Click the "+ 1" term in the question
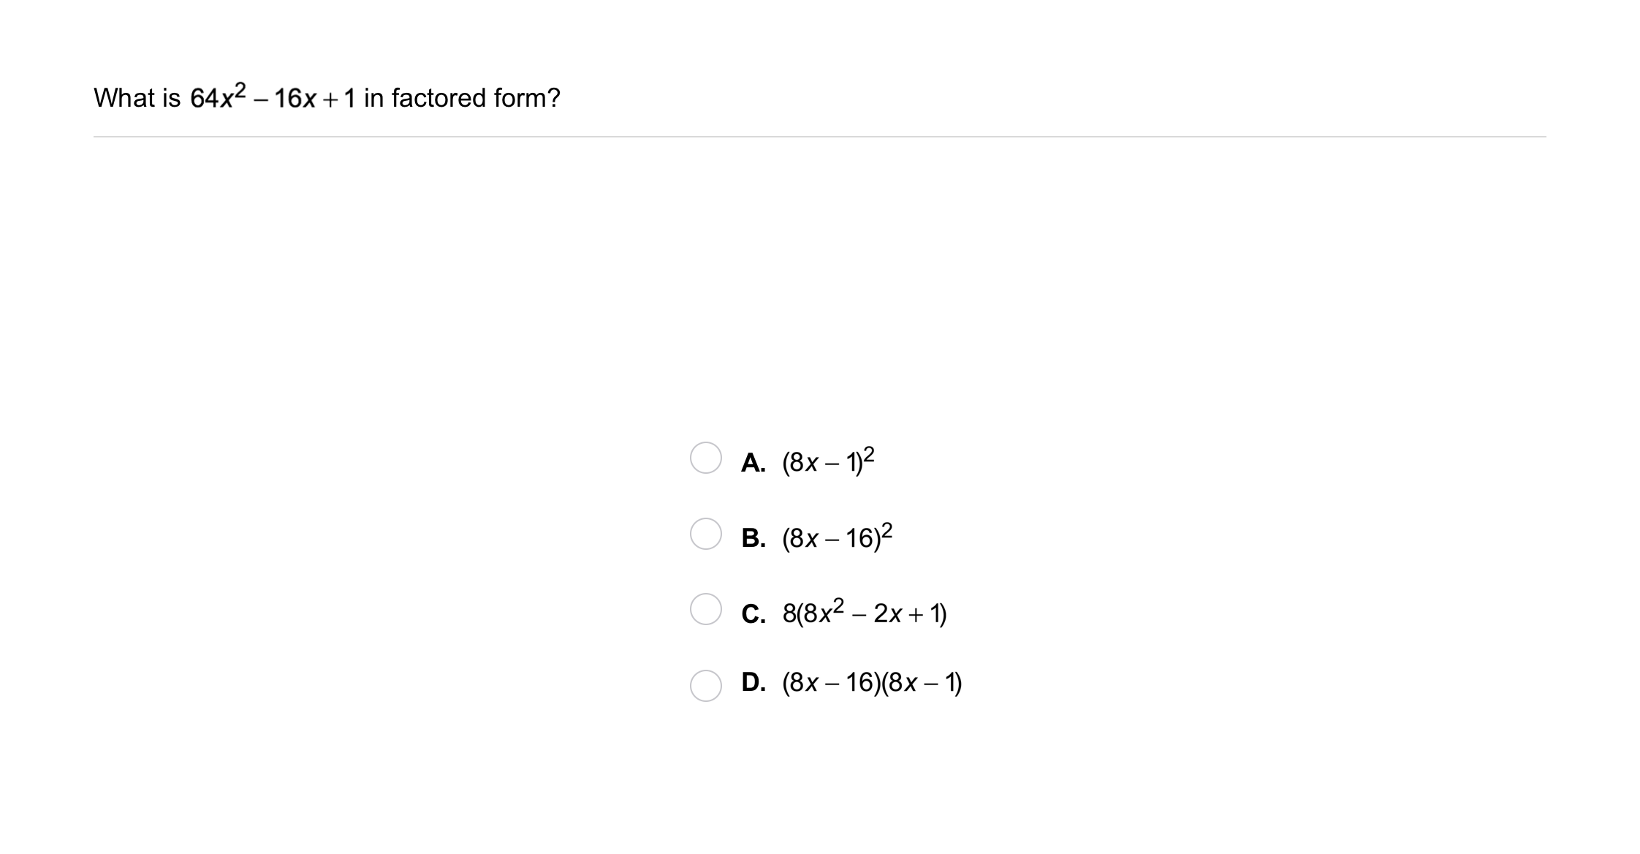Viewport: 1640px width, 854px height. coord(340,99)
